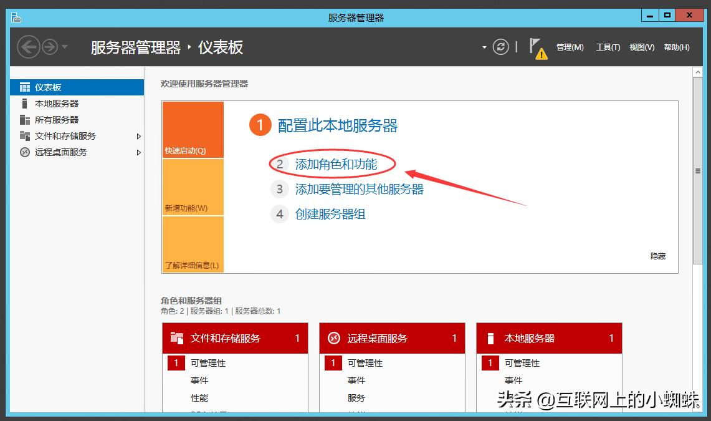Click the 所有服务器 icon in navigation pane

click(x=26, y=120)
